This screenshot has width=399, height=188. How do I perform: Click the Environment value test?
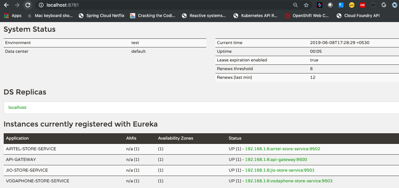point(135,43)
